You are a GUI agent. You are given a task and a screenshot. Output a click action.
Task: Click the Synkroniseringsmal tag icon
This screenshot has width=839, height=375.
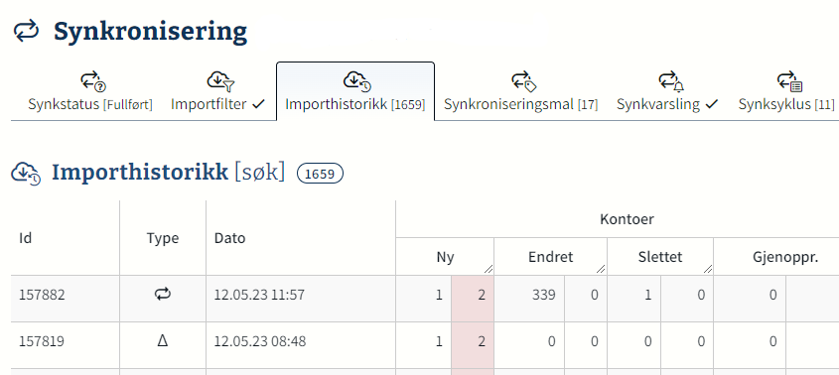click(x=523, y=81)
